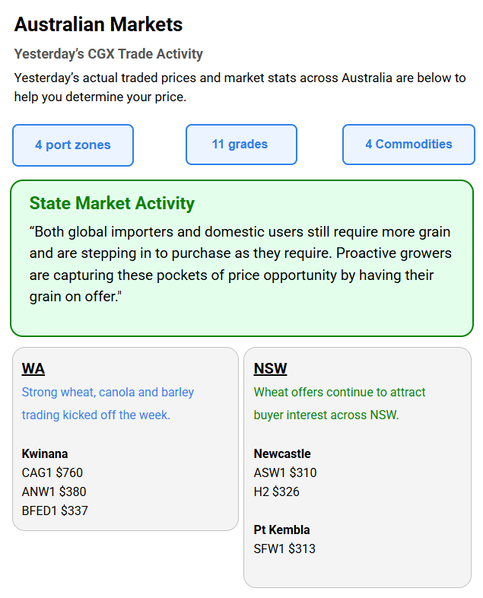Screen dimensions: 483x598
Task: Select the ANW1 $380 price entry
Action: (54, 491)
